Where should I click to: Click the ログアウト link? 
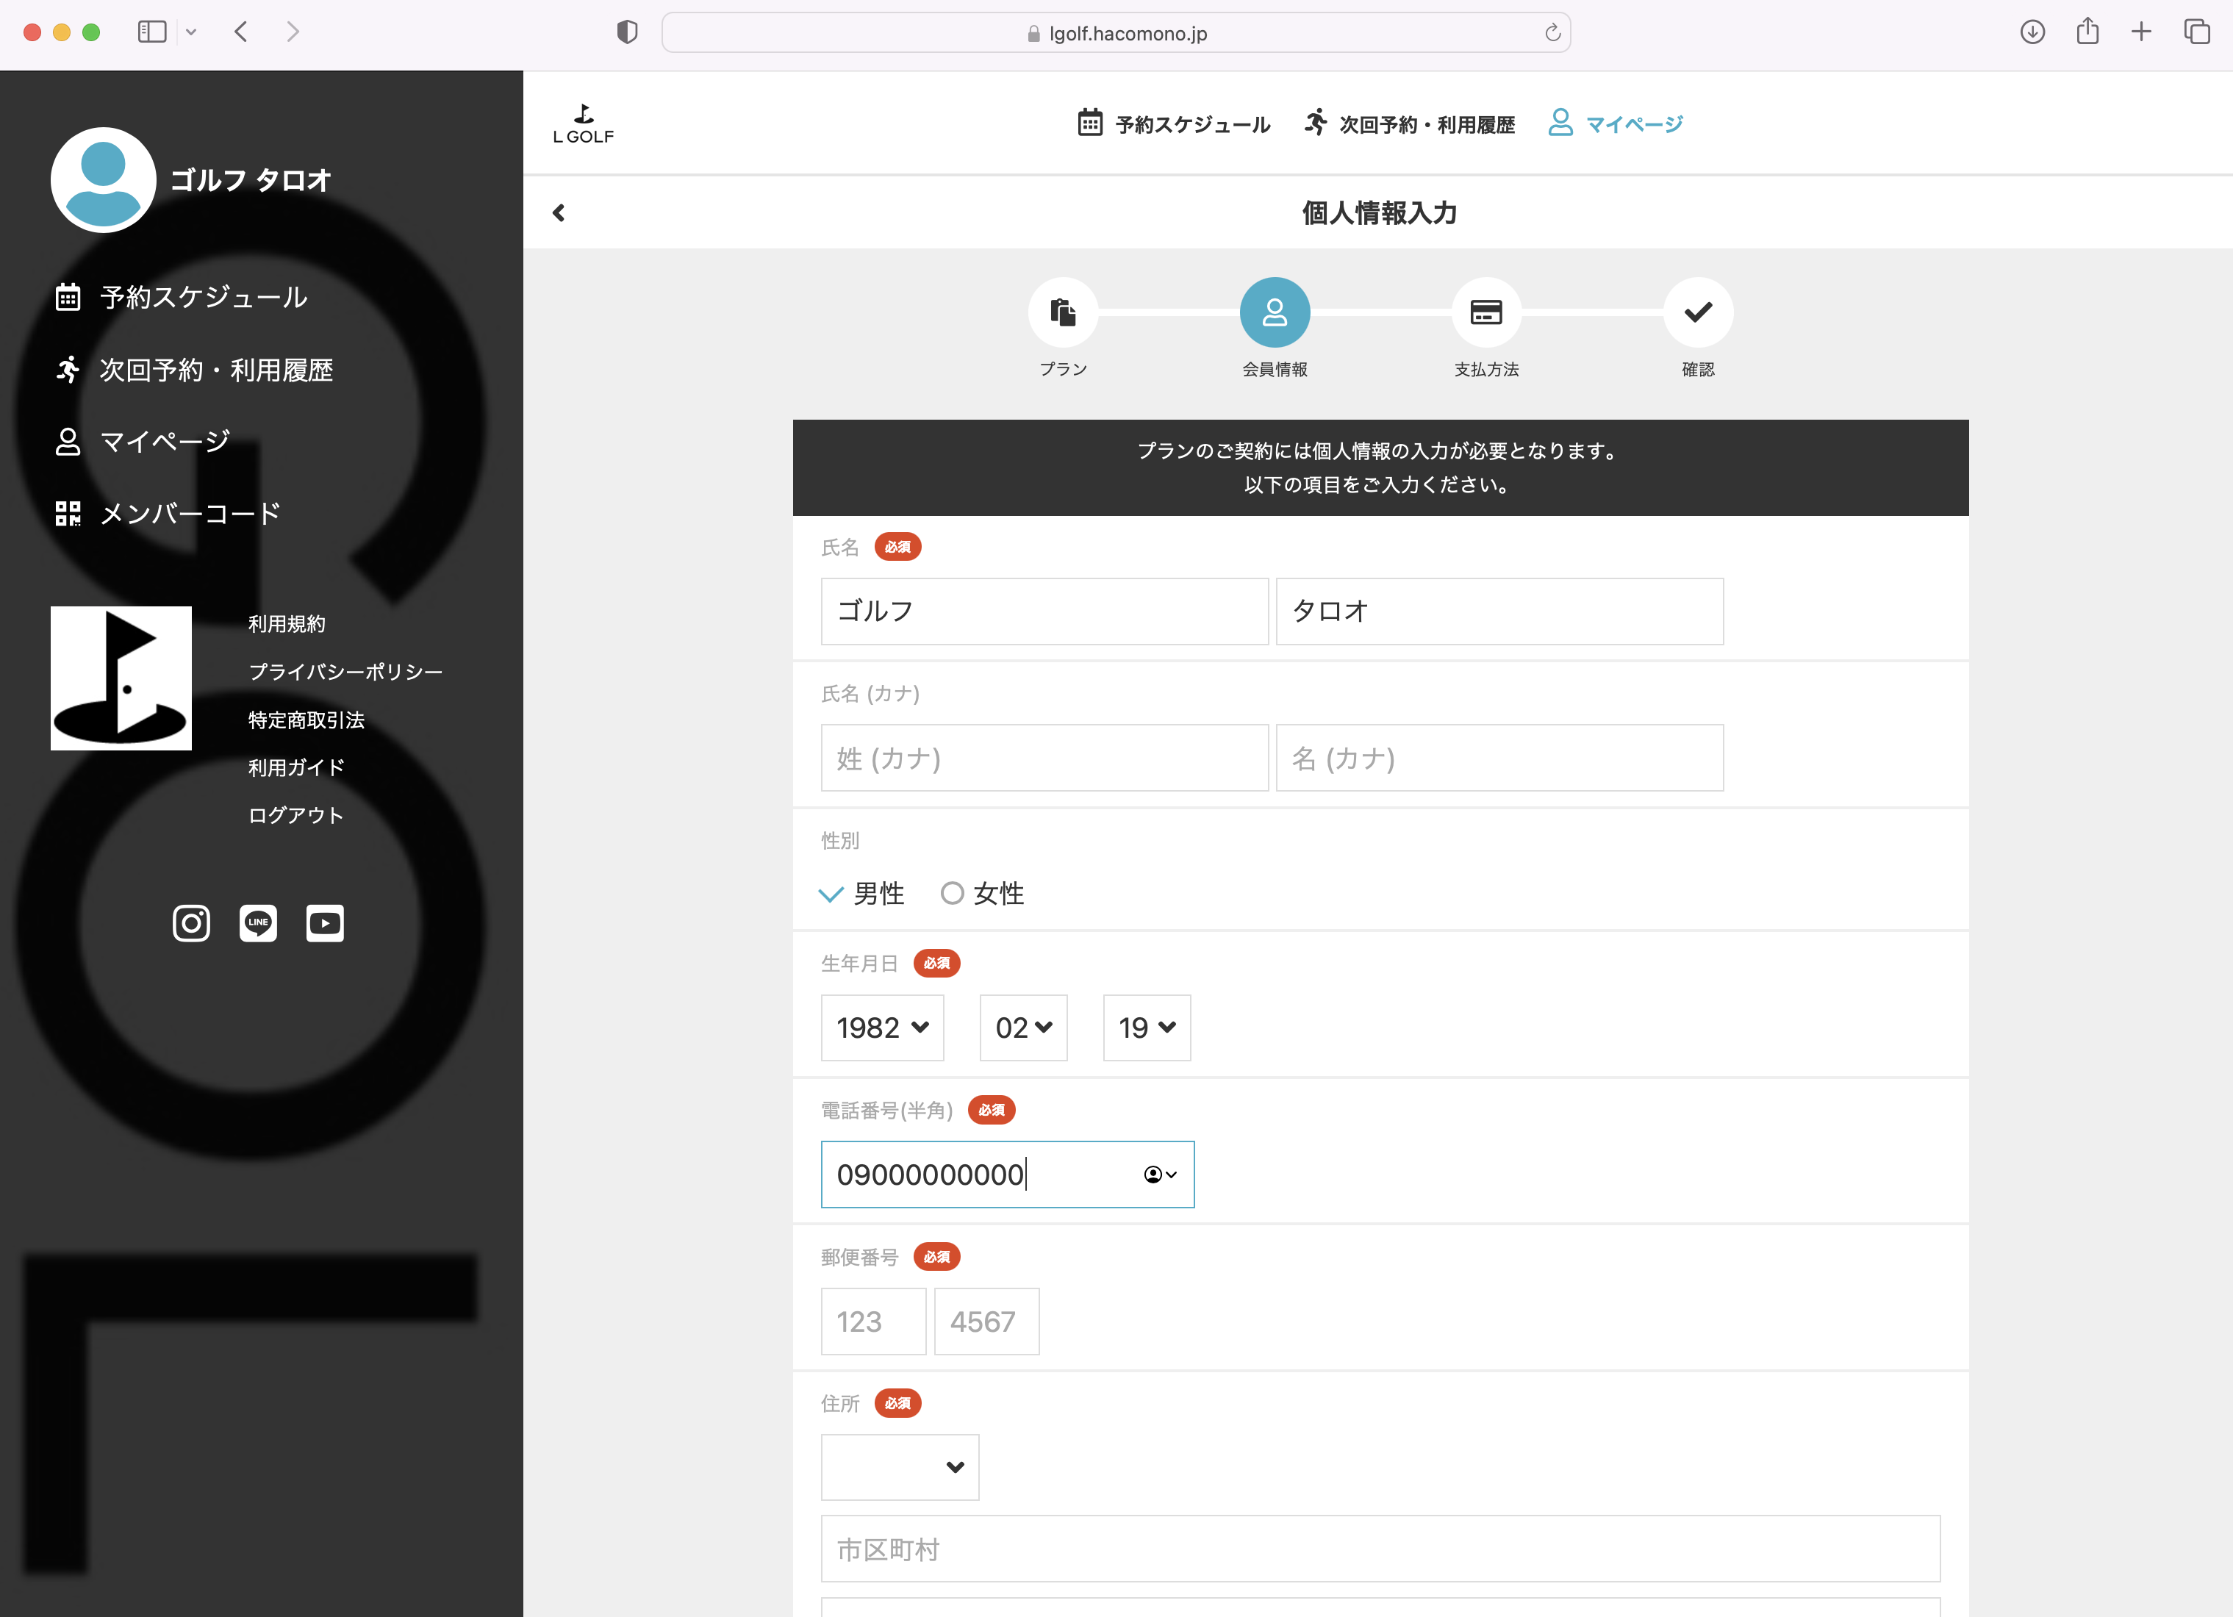(x=295, y=814)
